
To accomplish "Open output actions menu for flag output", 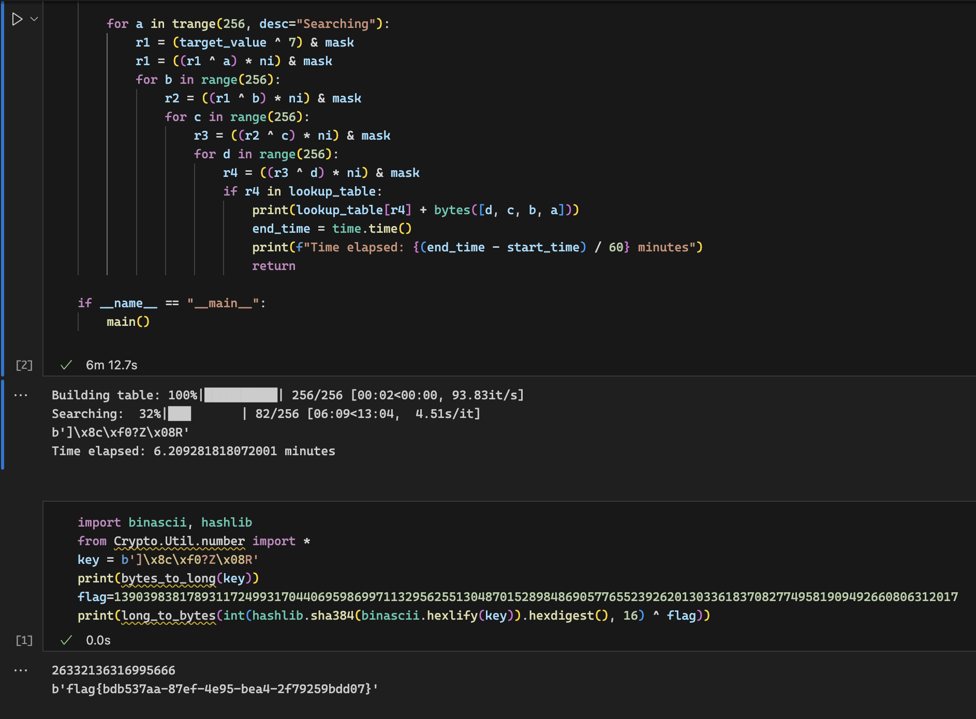I will click(21, 670).
